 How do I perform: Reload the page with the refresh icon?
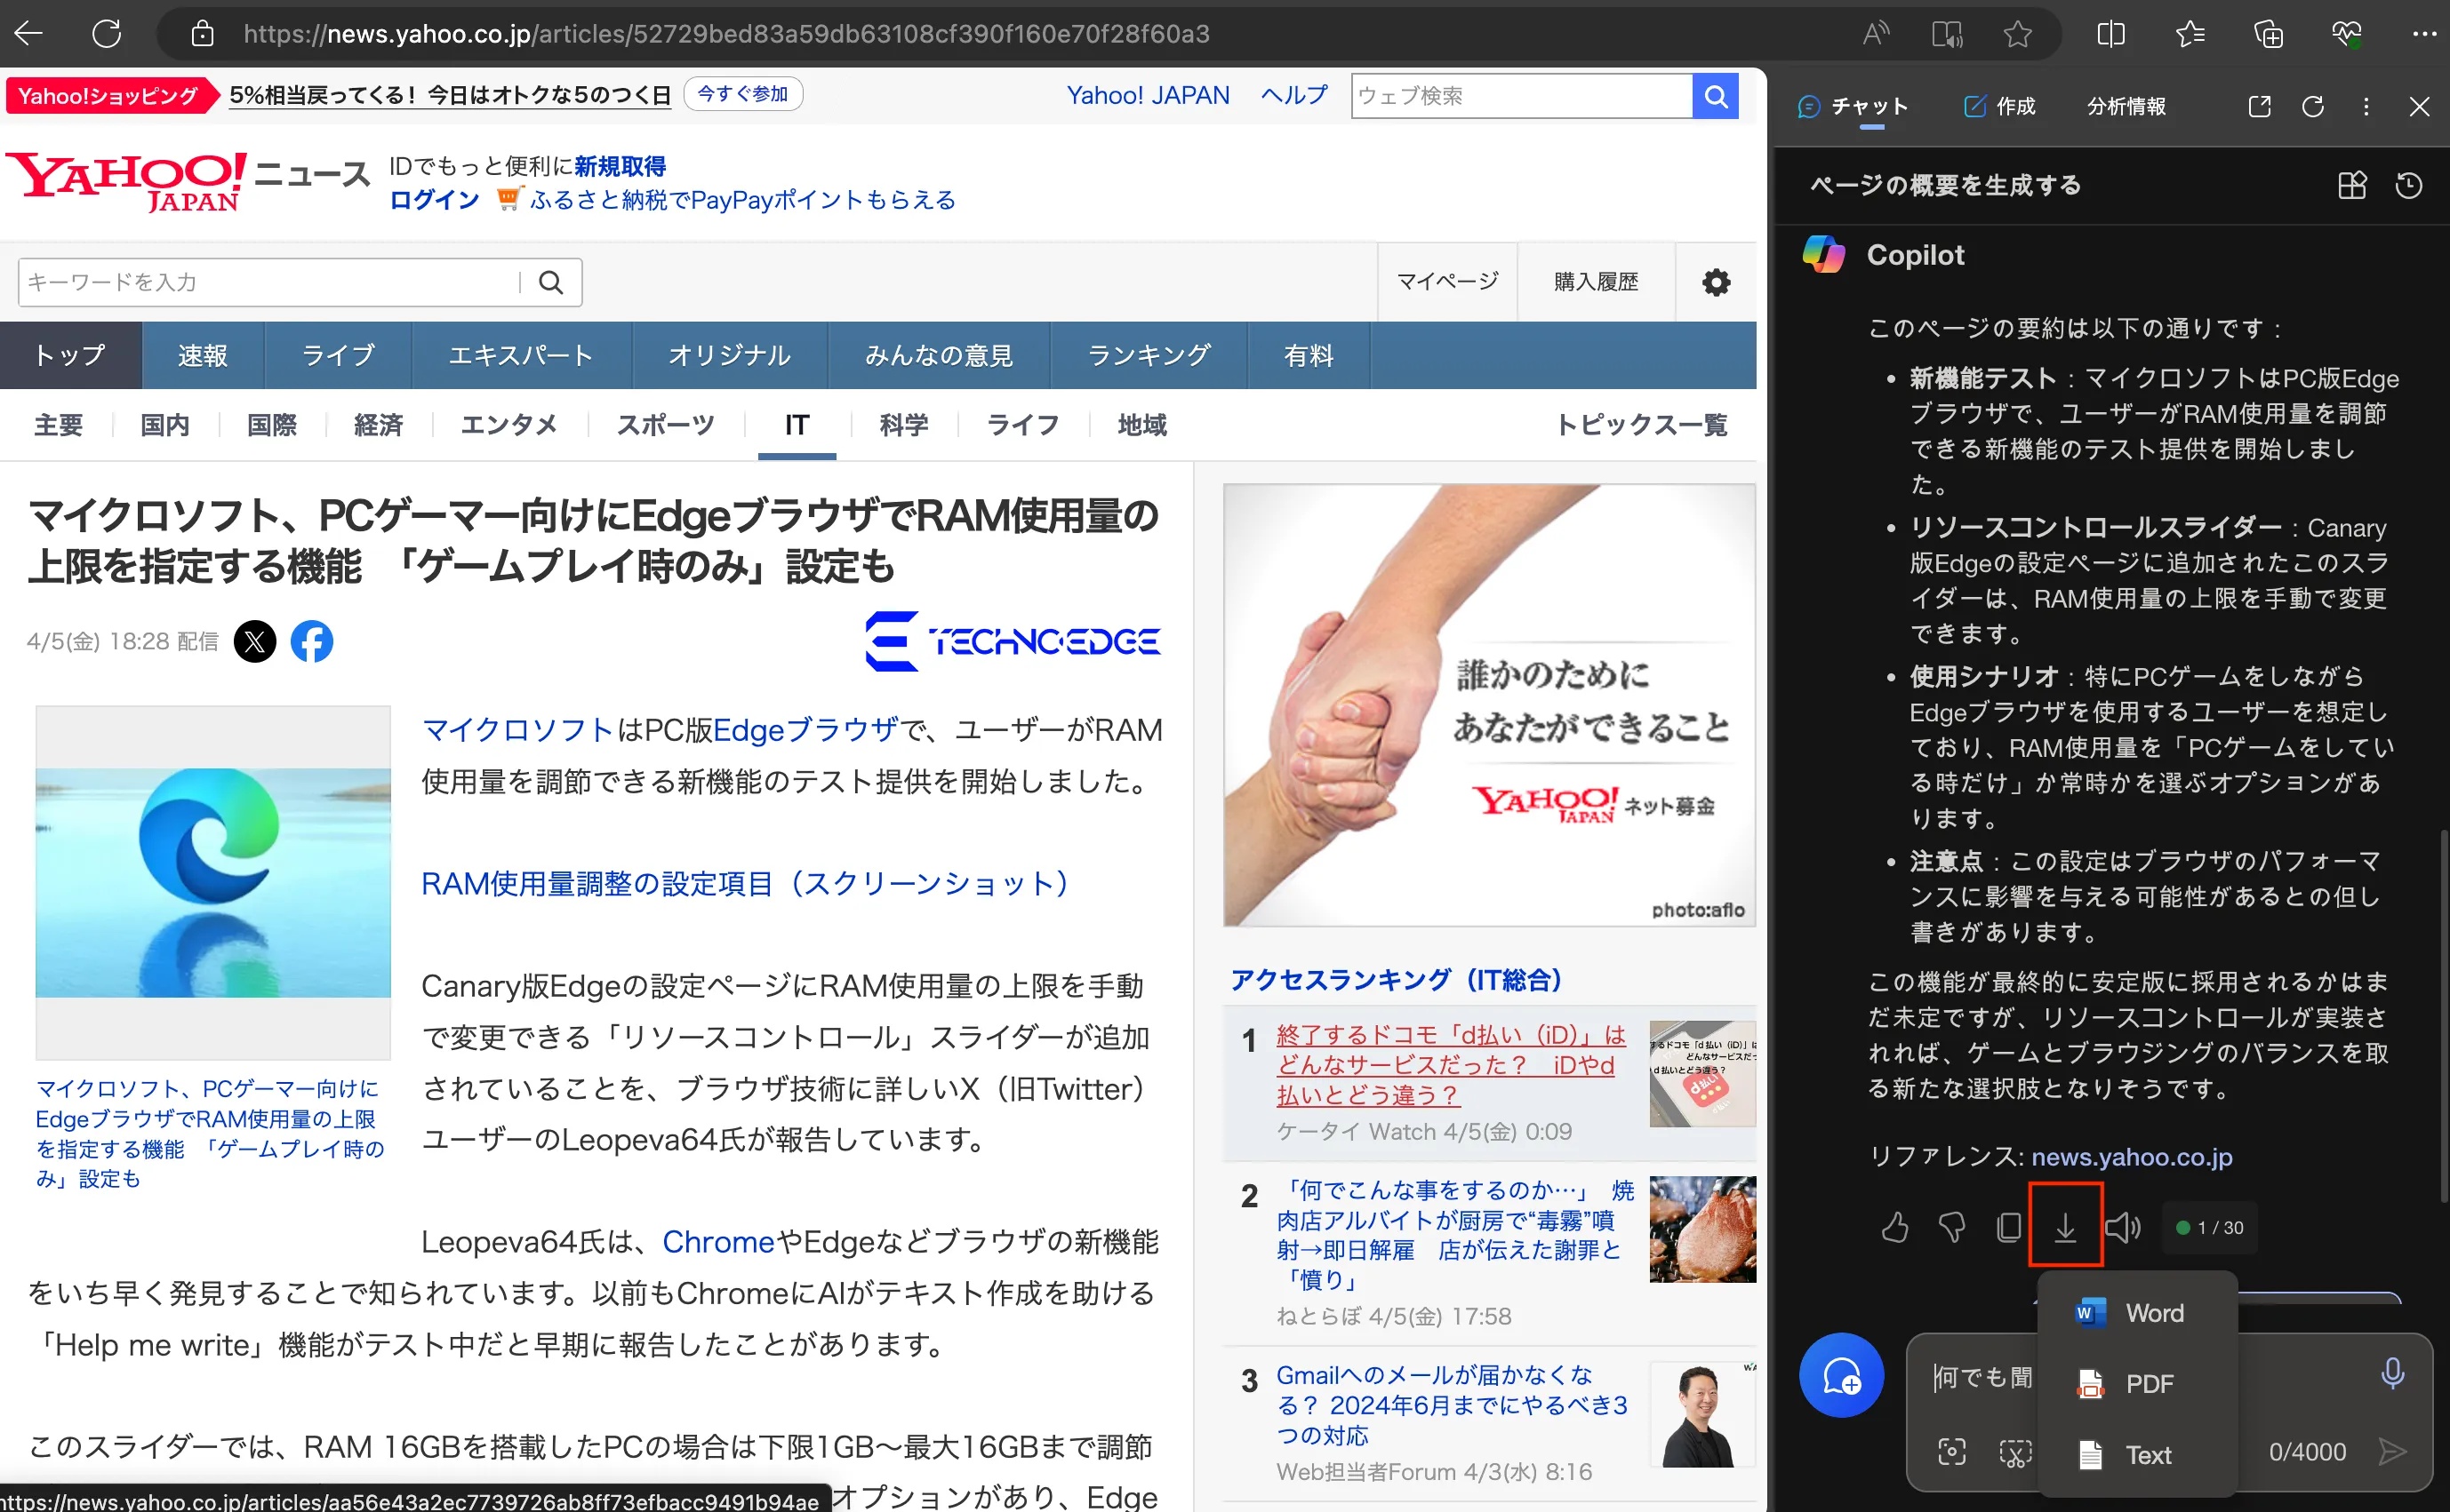coord(106,33)
